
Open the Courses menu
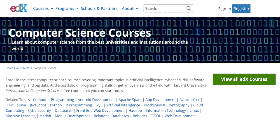pyautogui.click(x=41, y=8)
